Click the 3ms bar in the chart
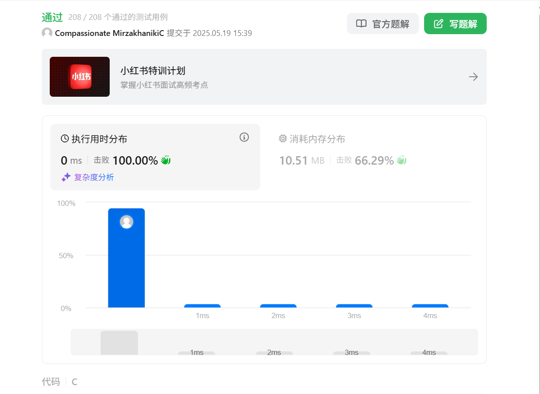Image resolution: width=540 pixels, height=394 pixels. (x=354, y=306)
